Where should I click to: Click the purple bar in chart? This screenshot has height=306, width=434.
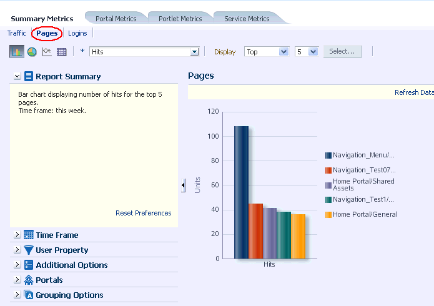pos(270,234)
